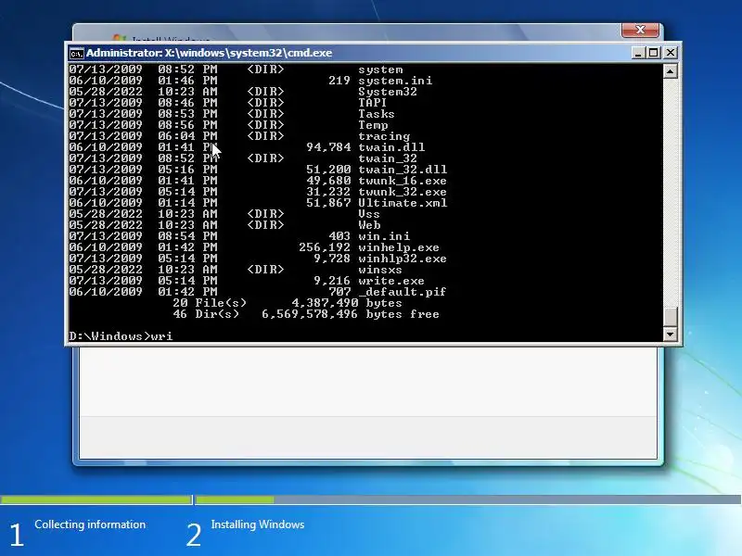Click the twunk_32.exe file entry
Image resolution: width=742 pixels, height=556 pixels.
pos(403,192)
